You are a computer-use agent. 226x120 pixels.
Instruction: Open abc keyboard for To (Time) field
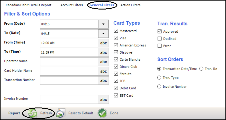(x=103, y=53)
